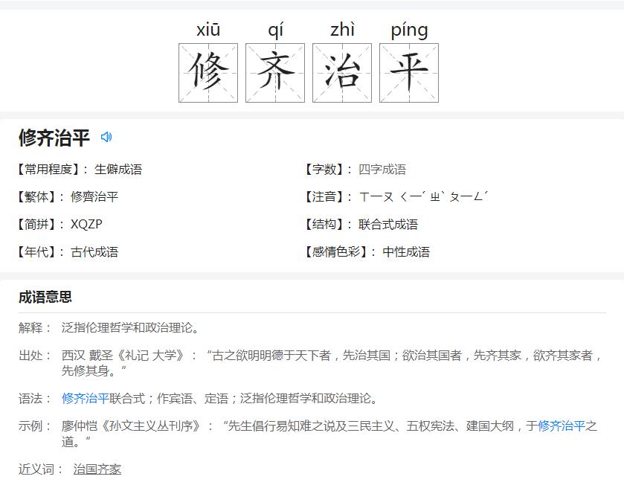Viewport: 624px width, 488px height.
Task: Play the pronunciation audio for 修齐治平
Action: point(106,137)
